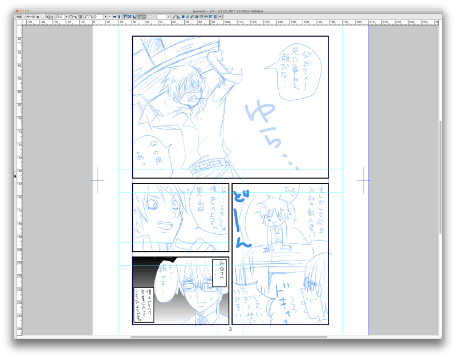Click the symmetry ruler icon

206,17
